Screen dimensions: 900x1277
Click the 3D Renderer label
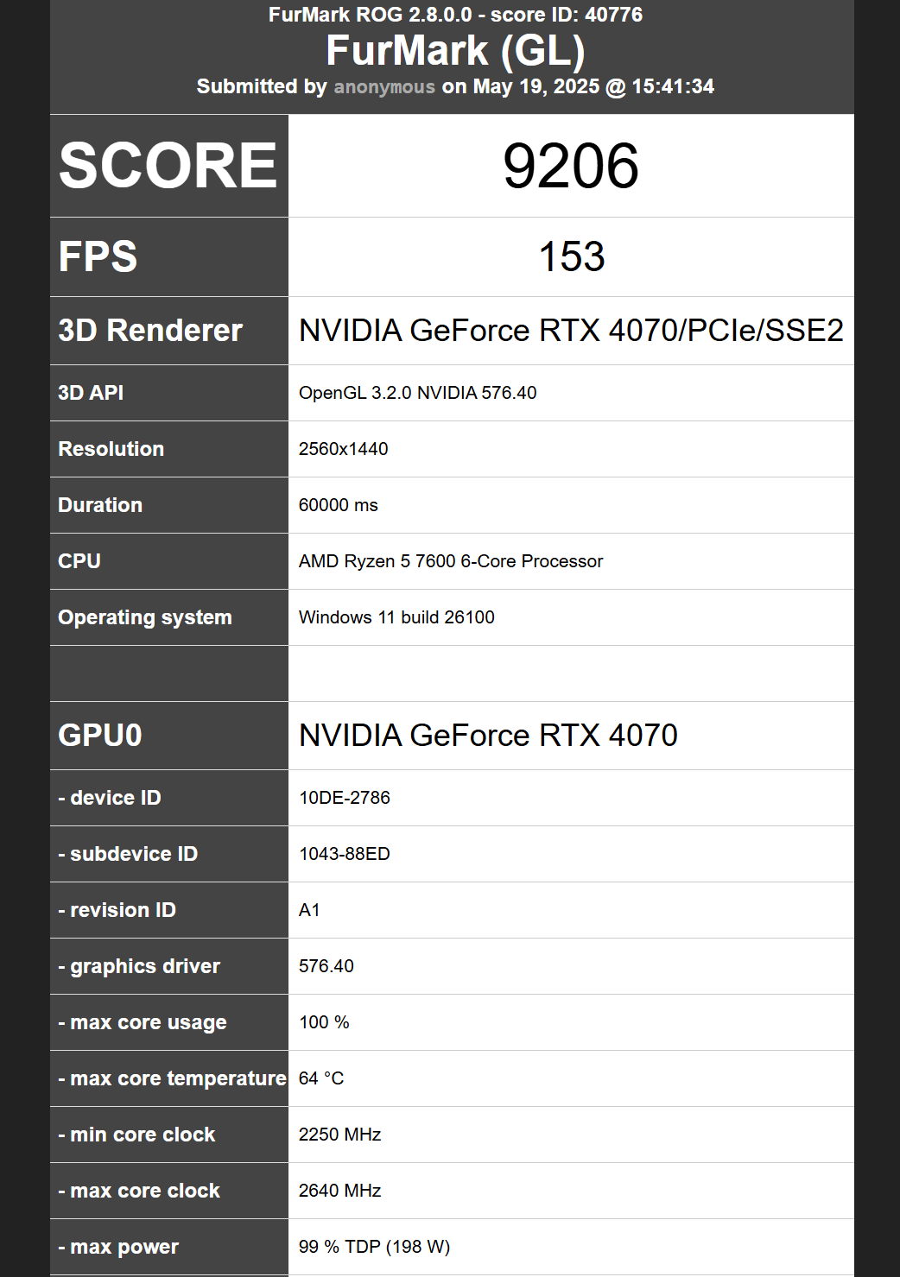tap(150, 331)
